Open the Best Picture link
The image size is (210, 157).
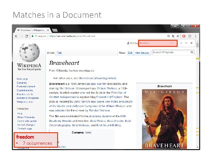(98, 121)
